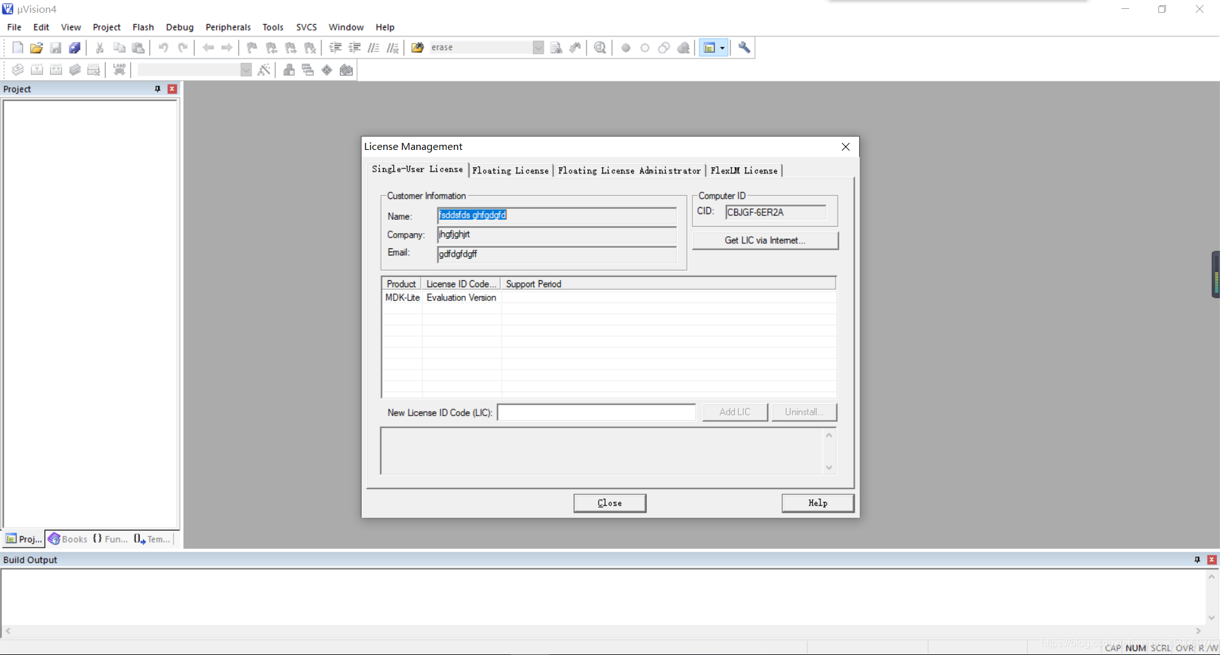This screenshot has height=655, width=1220.
Task: Insert breakpoint solid circle icon
Action: [x=626, y=48]
